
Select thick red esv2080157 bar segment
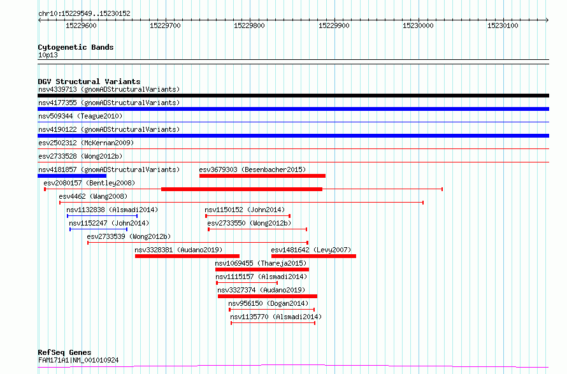pyautogui.click(x=241, y=189)
